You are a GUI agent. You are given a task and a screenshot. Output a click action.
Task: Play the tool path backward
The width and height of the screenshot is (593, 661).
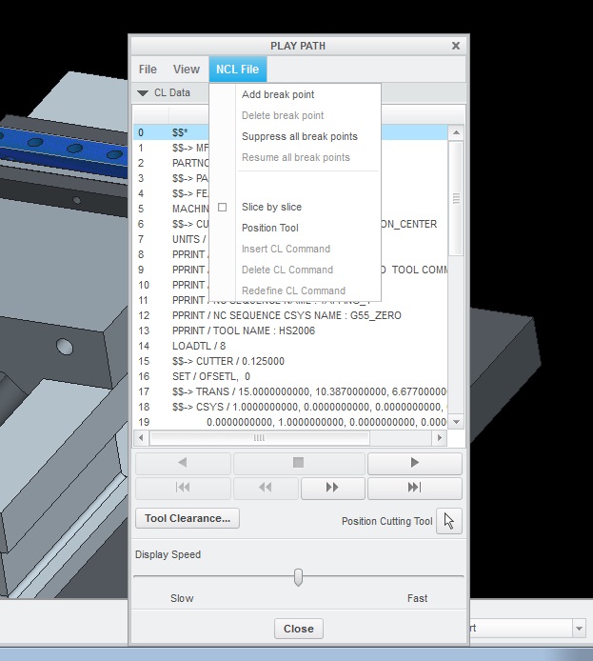click(x=183, y=463)
